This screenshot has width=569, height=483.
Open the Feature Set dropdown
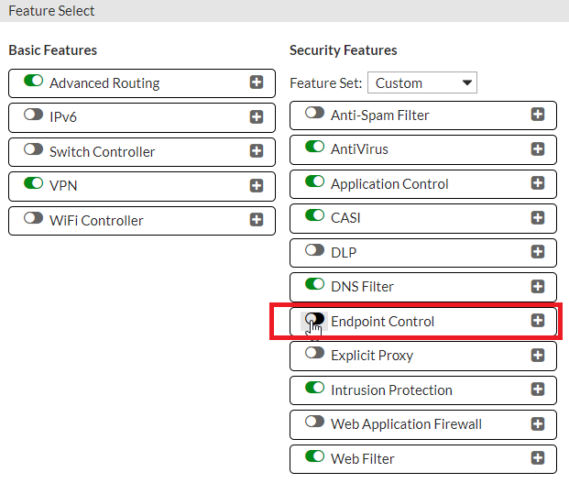422,82
